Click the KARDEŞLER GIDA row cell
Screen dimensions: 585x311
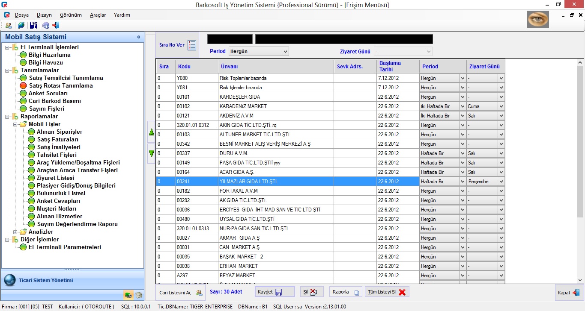pyautogui.click(x=276, y=97)
